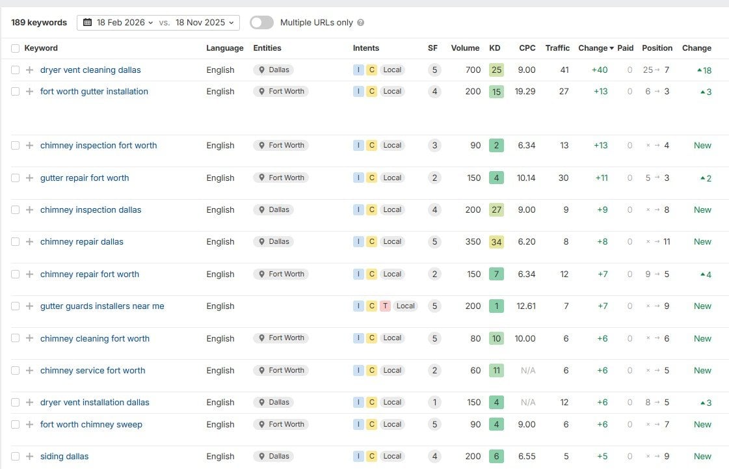The width and height of the screenshot is (729, 469).
Task: Sort by Volume column header
Action: [465, 48]
